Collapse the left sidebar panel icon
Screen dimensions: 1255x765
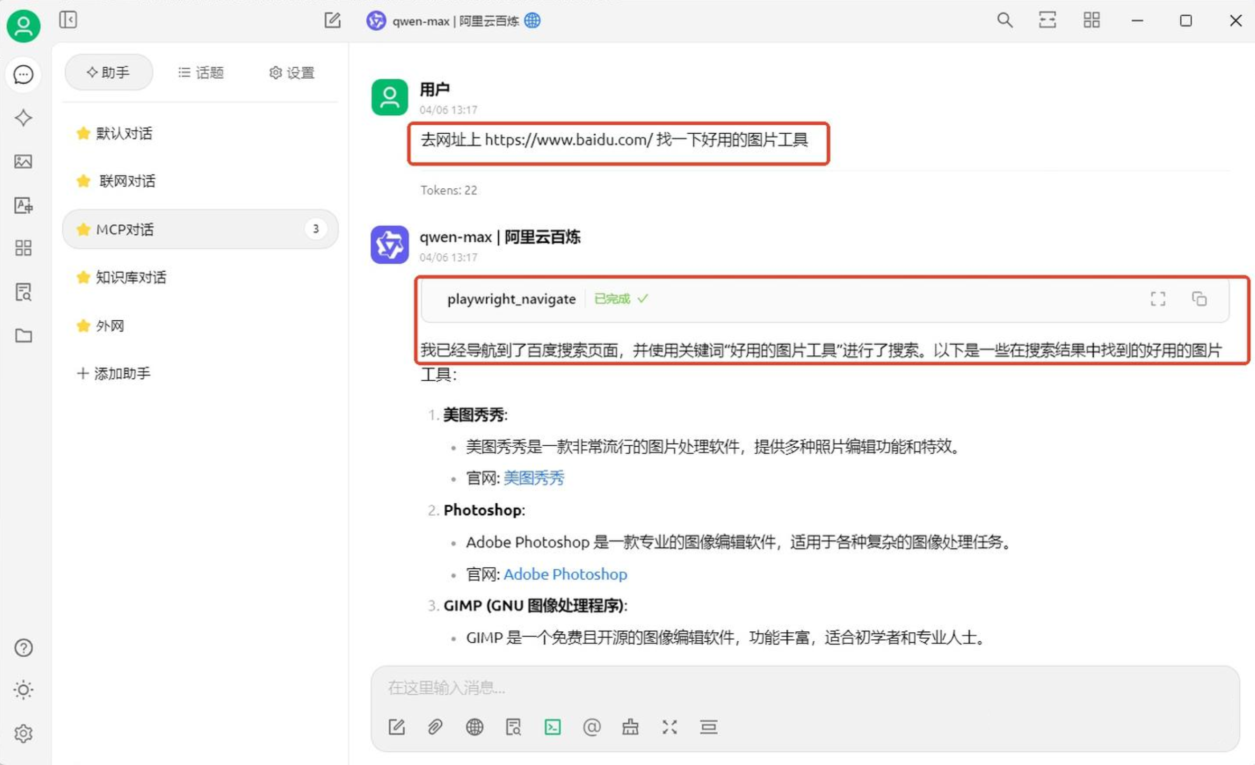[68, 20]
